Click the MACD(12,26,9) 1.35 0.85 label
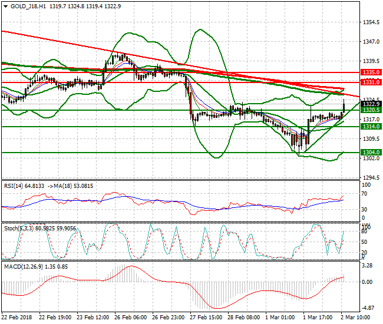 coord(36,267)
